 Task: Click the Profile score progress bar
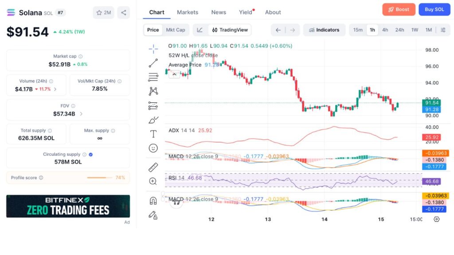tap(100, 178)
